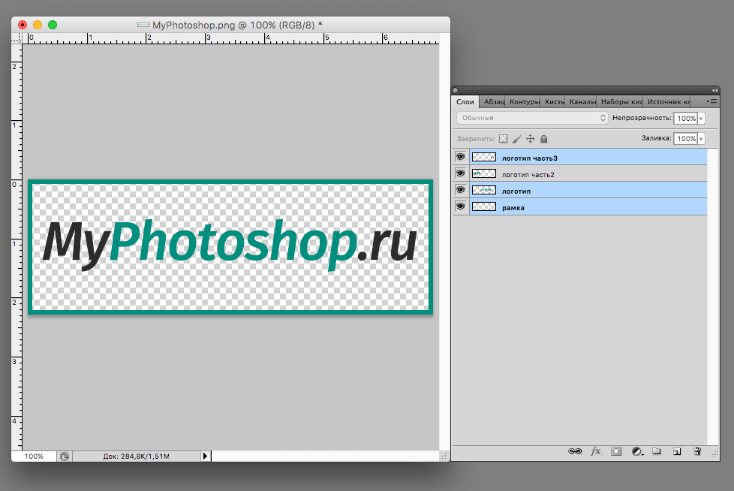
Task: Open the Непрозрачность value dropdown
Action: 702,118
